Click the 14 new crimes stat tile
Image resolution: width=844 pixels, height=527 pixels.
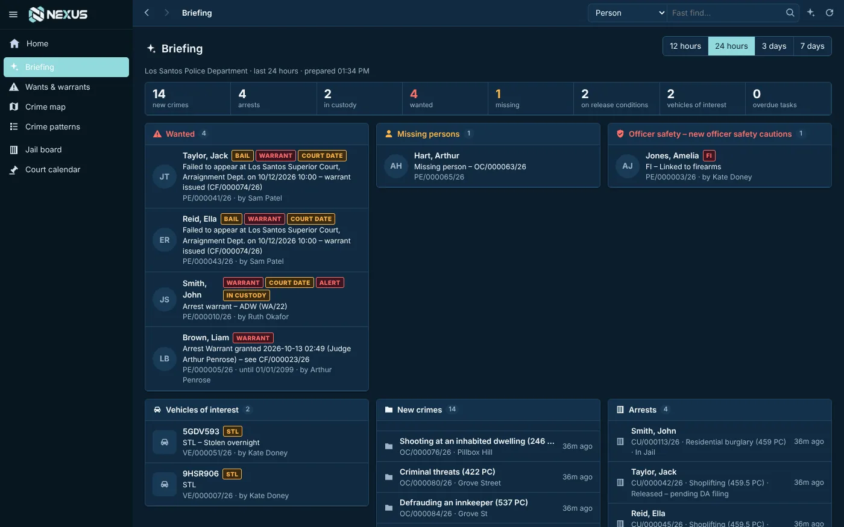(188, 98)
